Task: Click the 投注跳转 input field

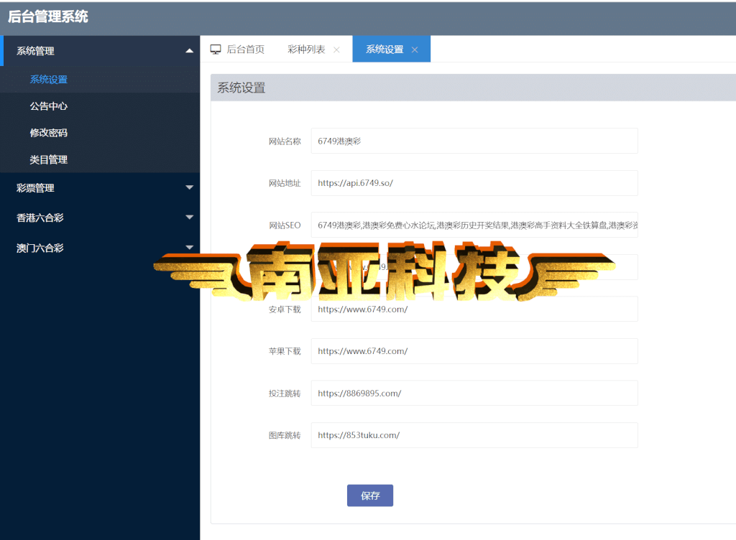Action: 474,393
